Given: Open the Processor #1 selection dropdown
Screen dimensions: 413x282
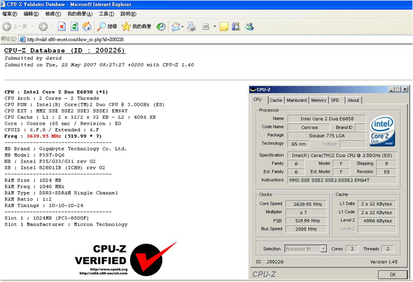Looking at the screenshot, I should click(x=306, y=249).
